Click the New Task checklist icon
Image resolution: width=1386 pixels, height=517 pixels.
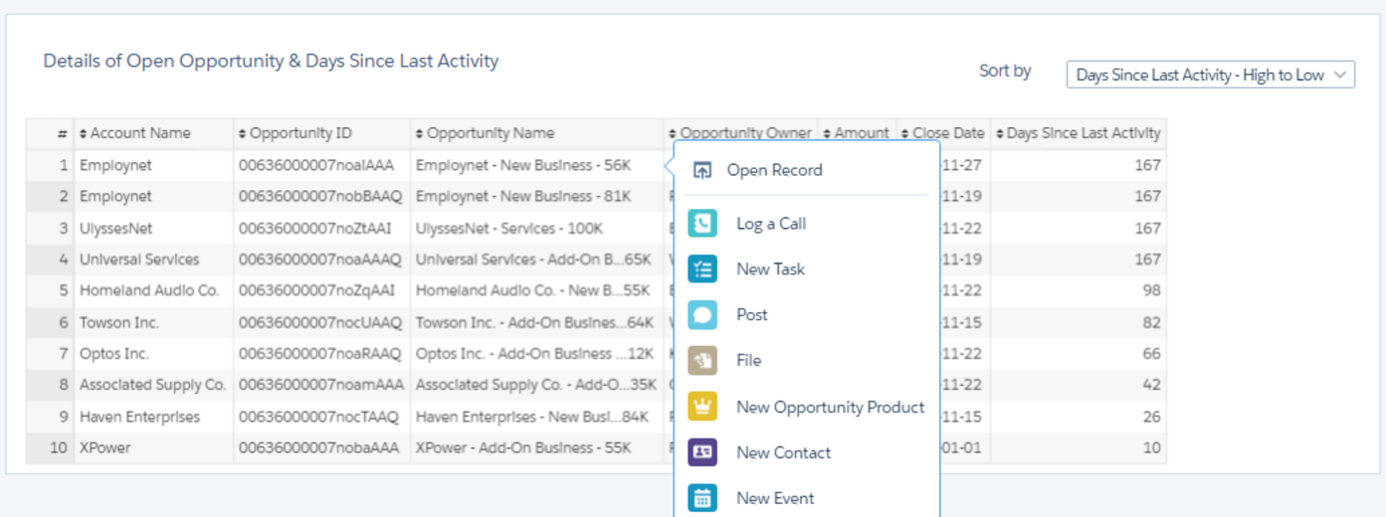pyautogui.click(x=702, y=269)
